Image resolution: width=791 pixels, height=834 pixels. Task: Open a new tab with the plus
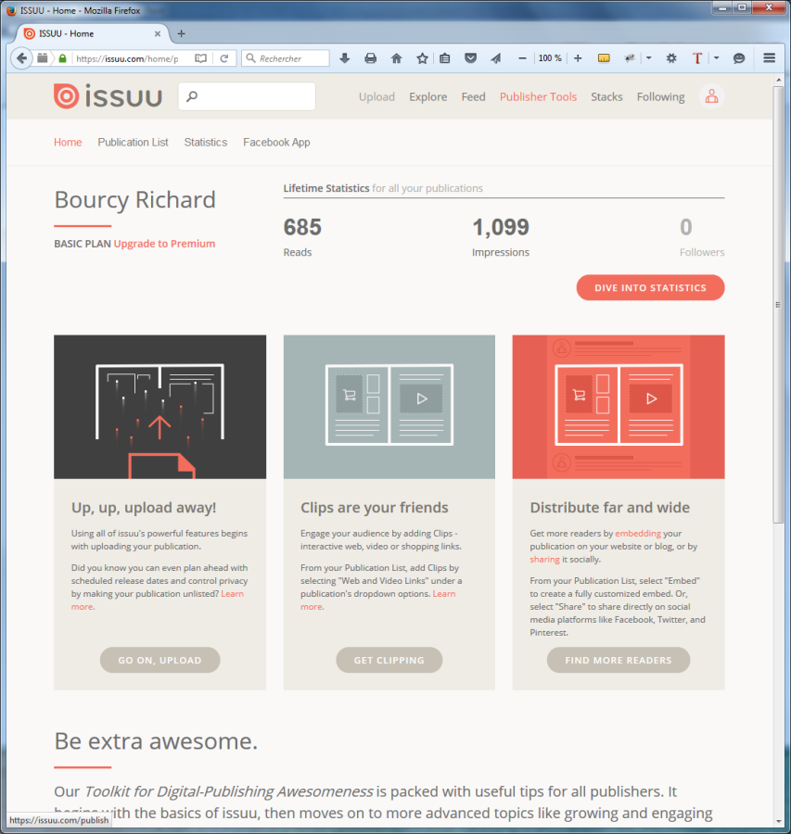tap(182, 33)
